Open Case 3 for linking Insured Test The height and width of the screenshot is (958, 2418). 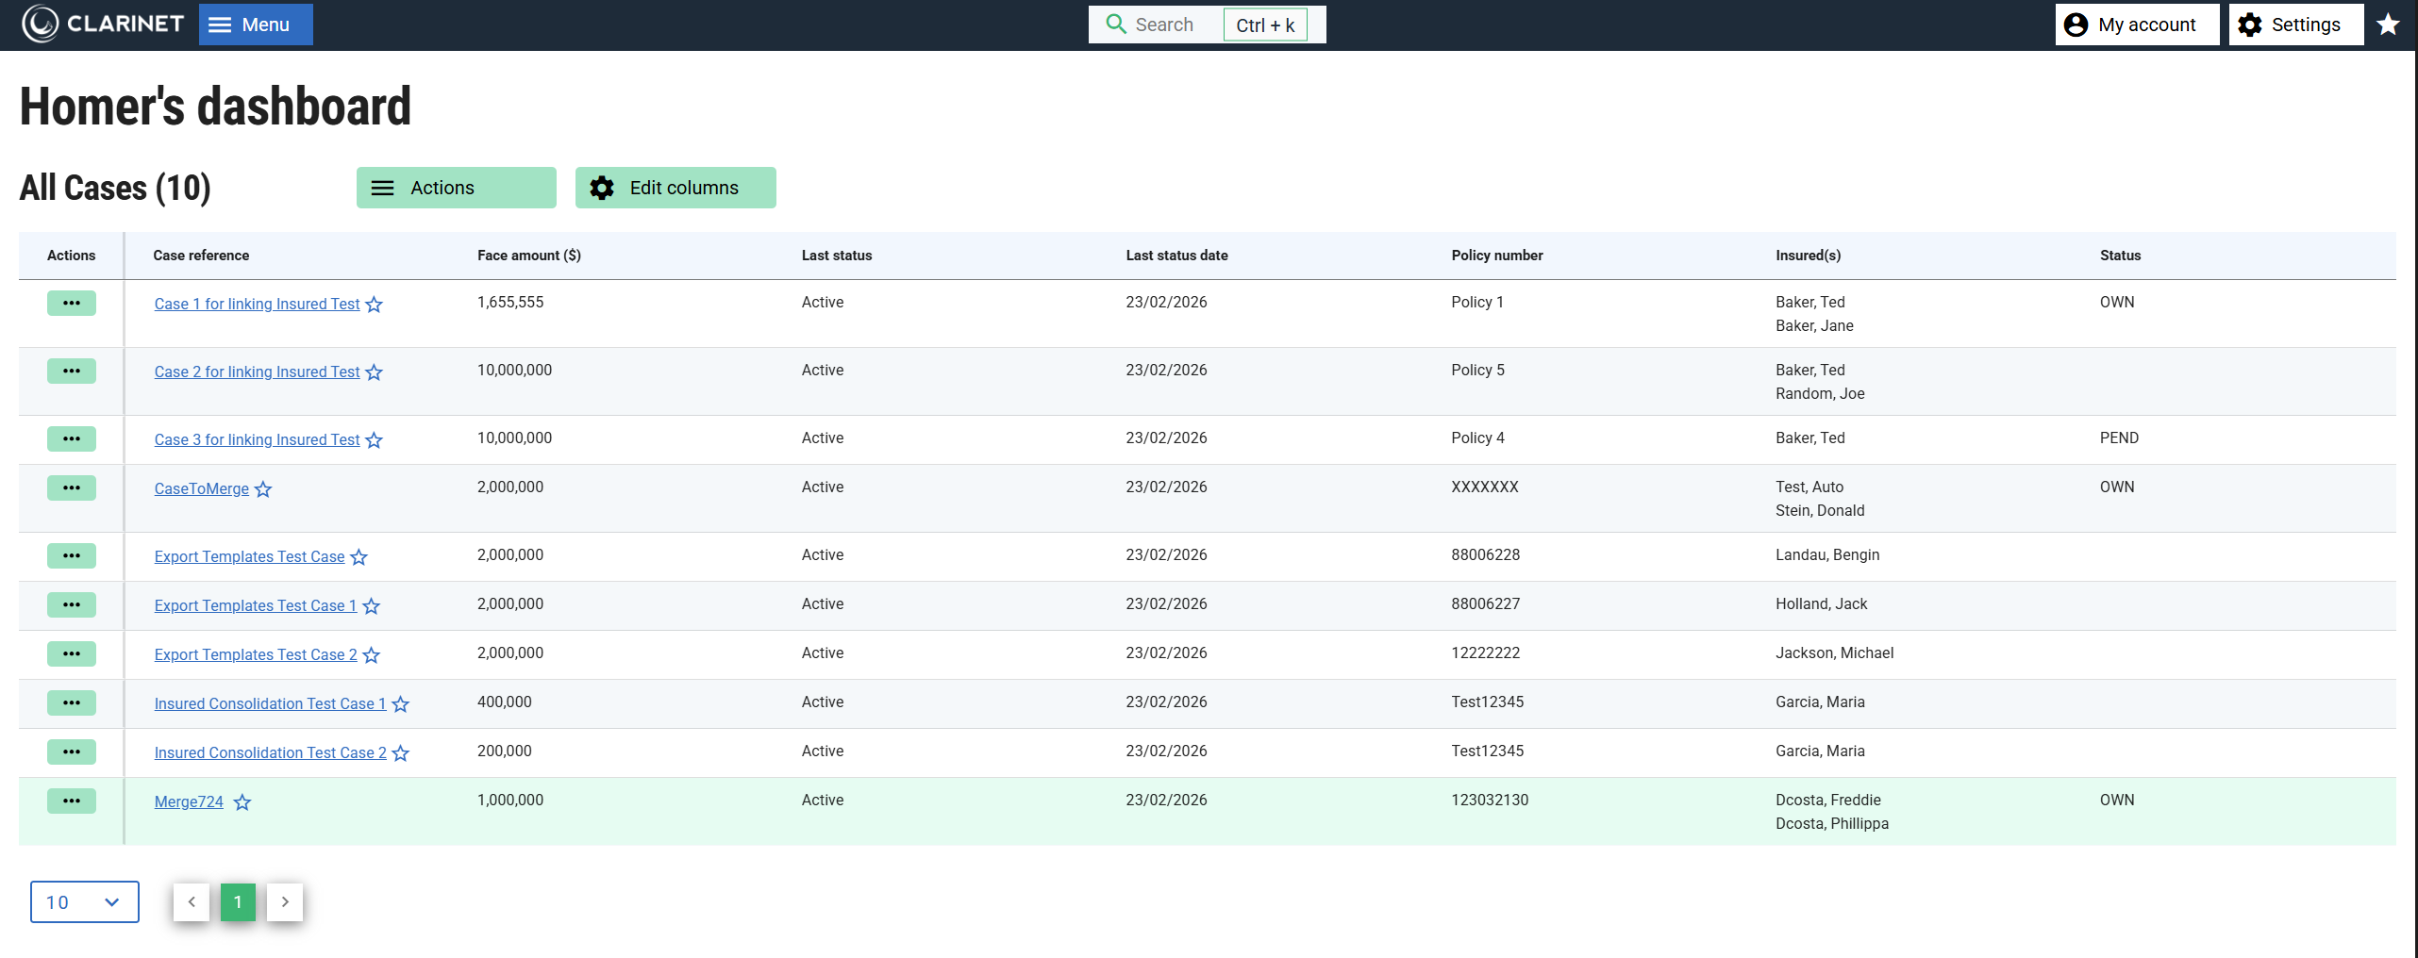257,439
